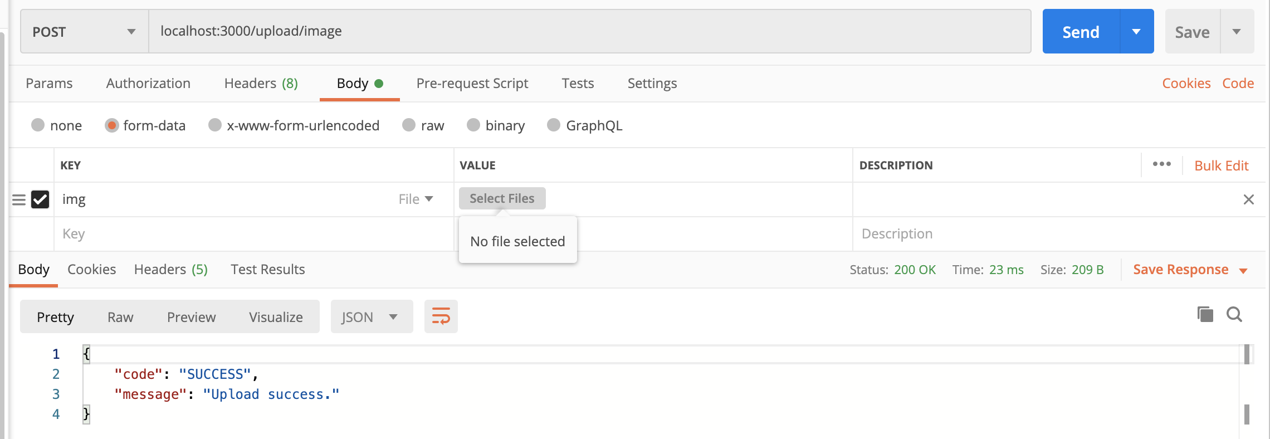1270x439 pixels.
Task: Remove the img row with X icon
Action: (1248, 199)
